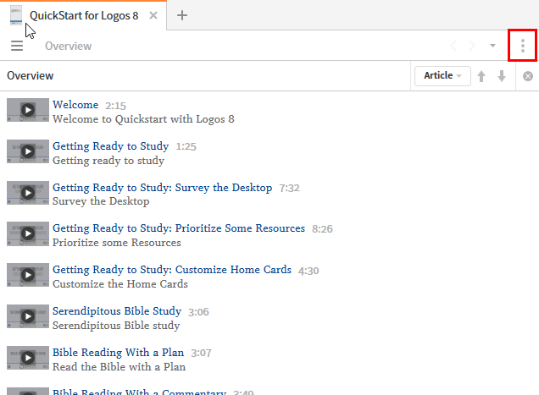
Task: Jump to next article with down arrow
Action: [x=502, y=76]
